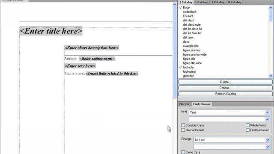This screenshot has height=154, width=274.
Task: Enable the Find Backward checkbox
Action: 247,130
